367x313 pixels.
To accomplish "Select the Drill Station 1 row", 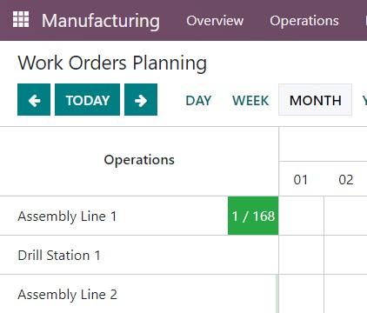I will 139,255.
